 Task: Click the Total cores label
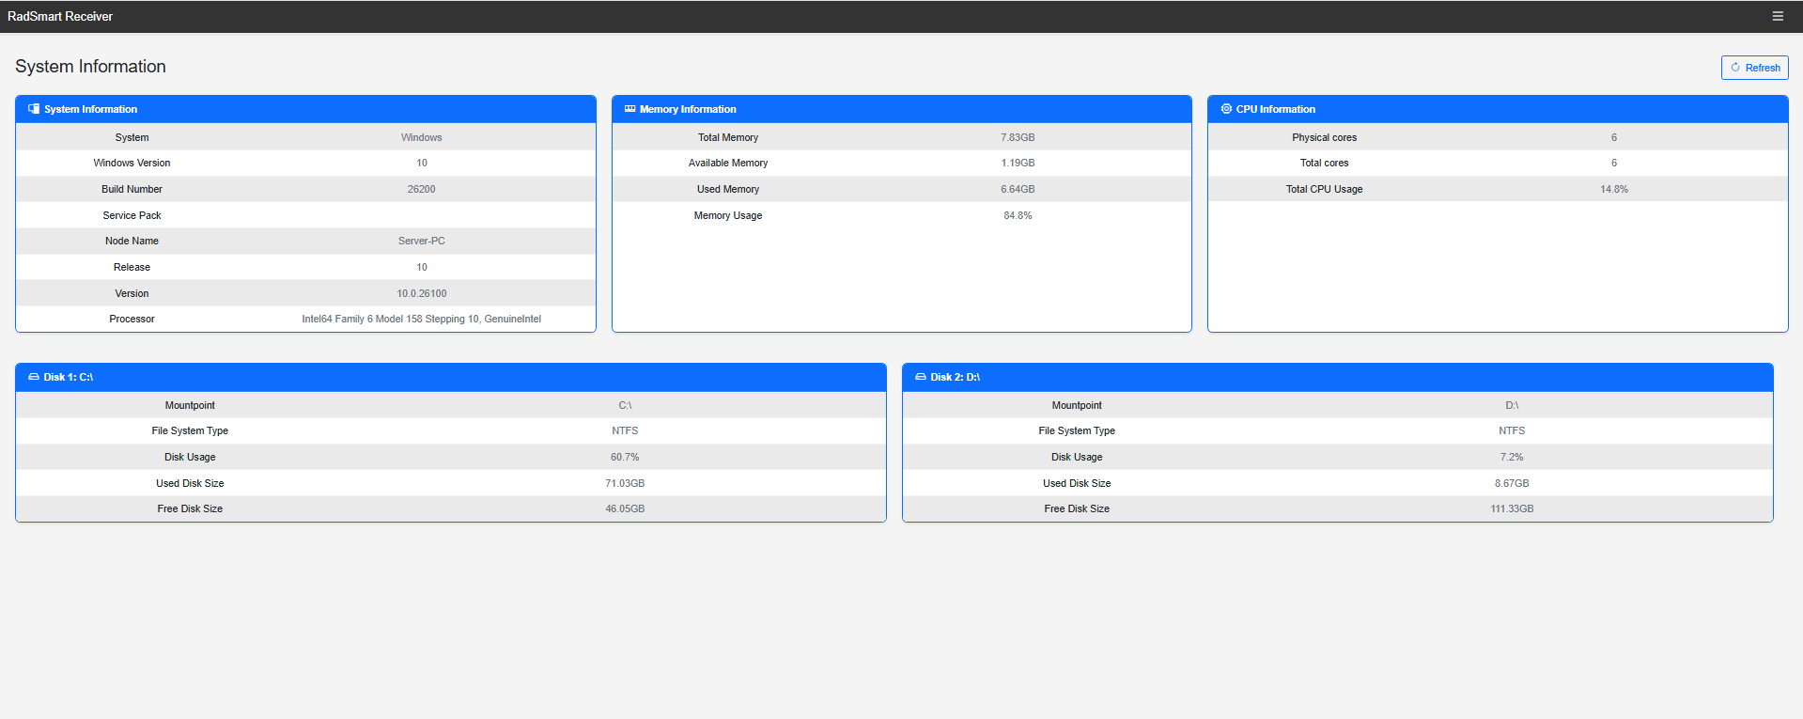pyautogui.click(x=1324, y=163)
